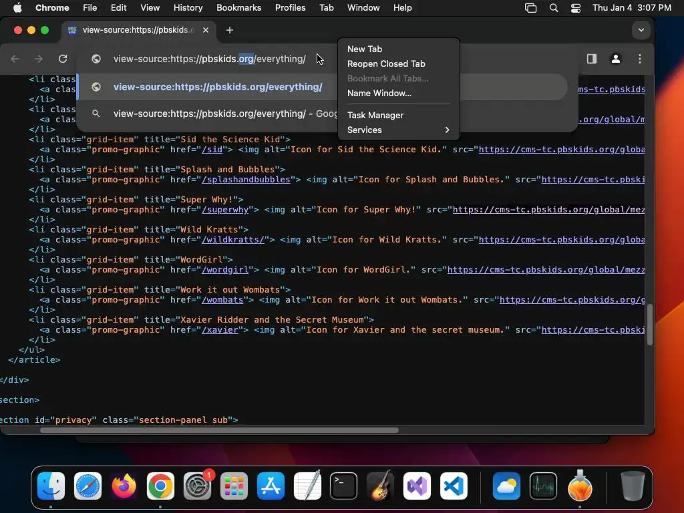This screenshot has height=513, width=684.
Task: Follow the /sid link in source
Action: click(212, 149)
